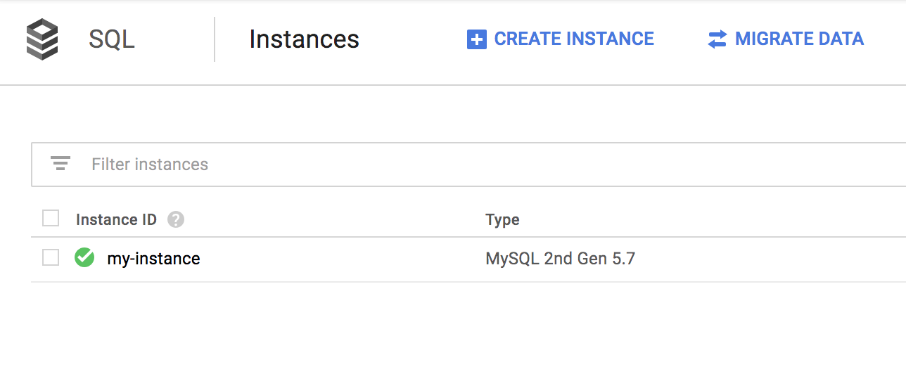Image resolution: width=906 pixels, height=367 pixels.
Task: Click the Instances page title
Action: click(304, 39)
